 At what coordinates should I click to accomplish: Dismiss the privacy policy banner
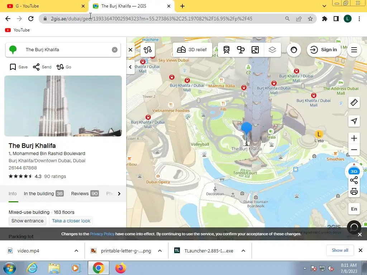[x=360, y=235]
